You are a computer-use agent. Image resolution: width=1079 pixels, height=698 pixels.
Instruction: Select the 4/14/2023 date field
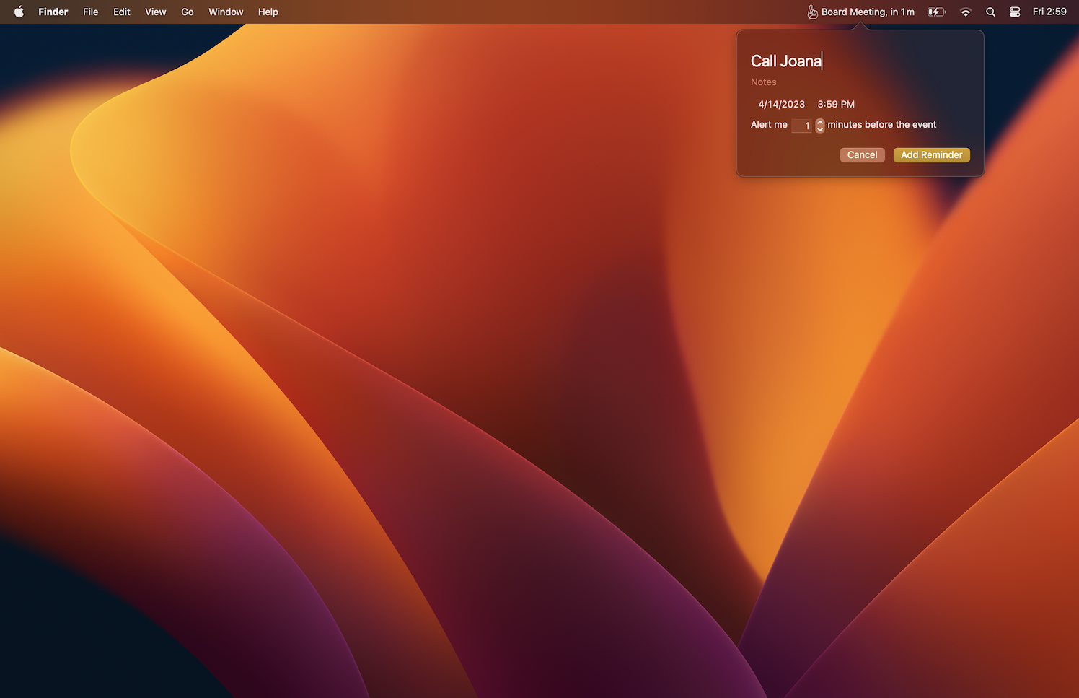coord(781,105)
